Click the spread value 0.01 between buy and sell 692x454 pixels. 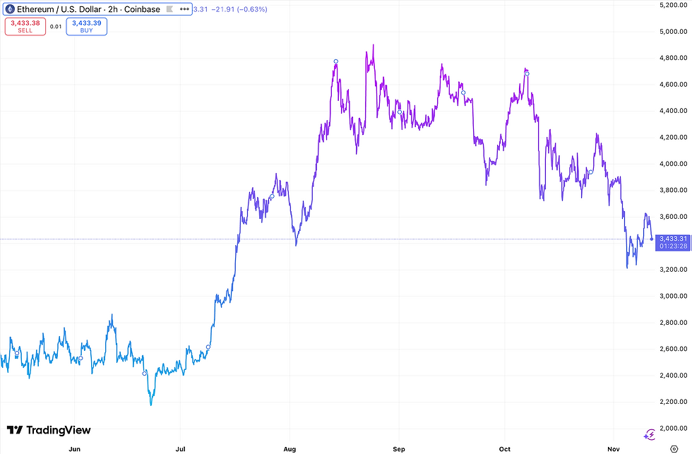pos(56,26)
